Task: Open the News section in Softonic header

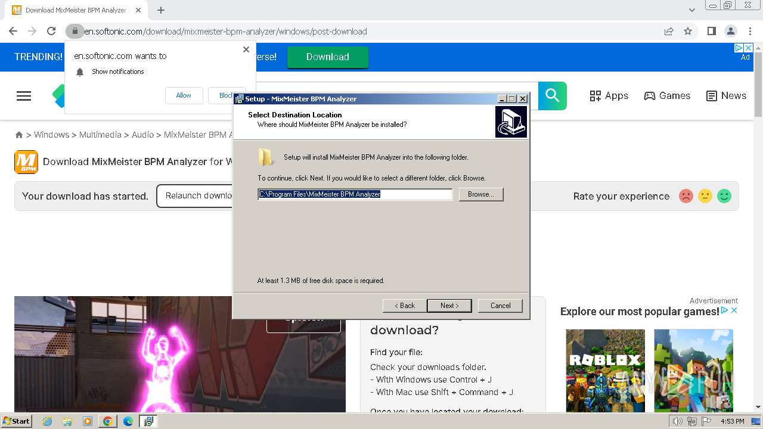Action: coord(726,96)
